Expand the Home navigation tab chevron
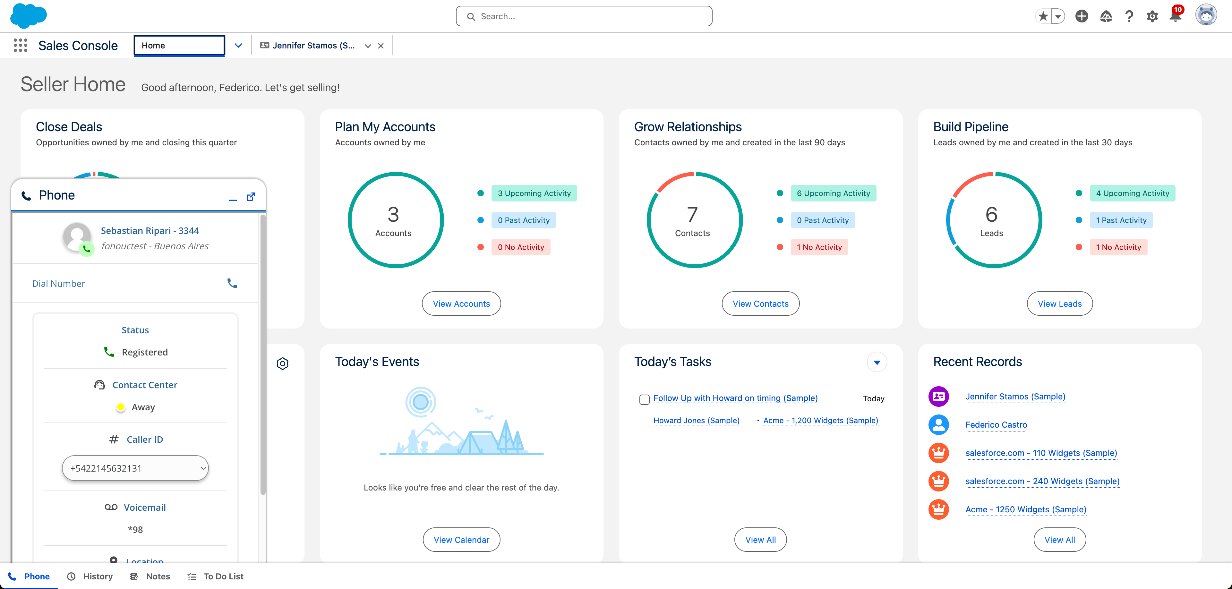1232x589 pixels. point(238,46)
